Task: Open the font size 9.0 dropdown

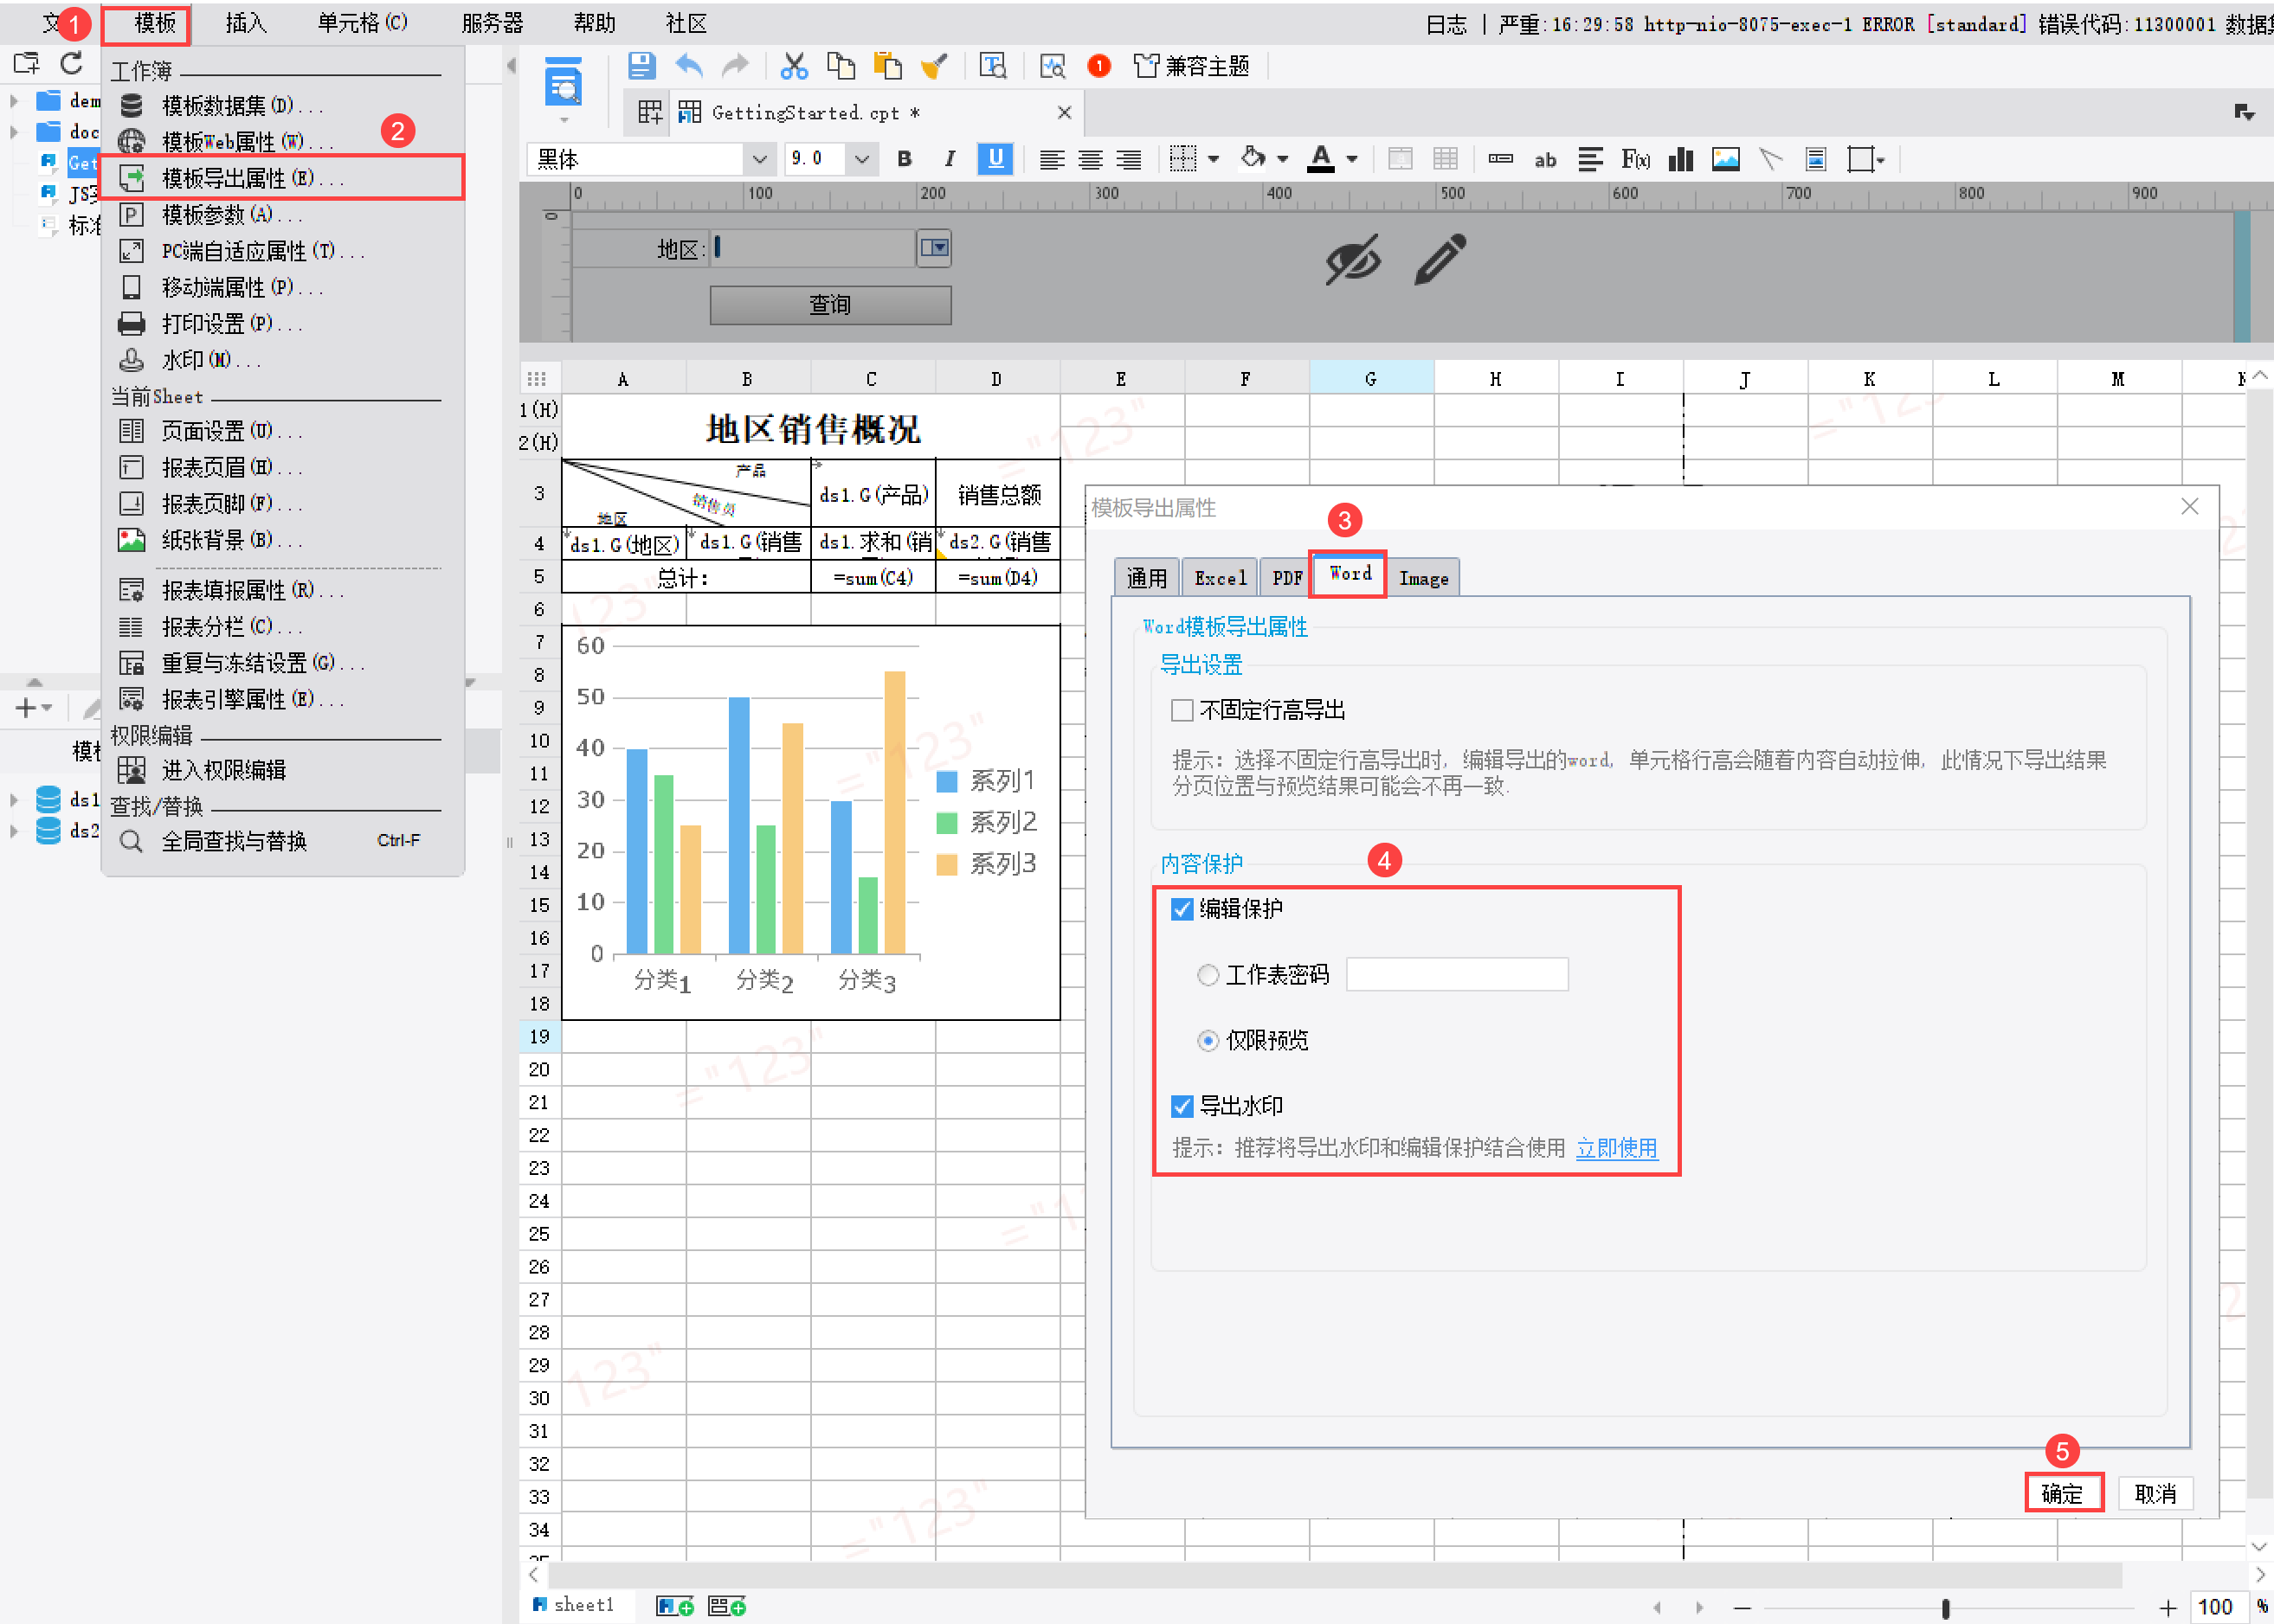Action: click(x=861, y=159)
